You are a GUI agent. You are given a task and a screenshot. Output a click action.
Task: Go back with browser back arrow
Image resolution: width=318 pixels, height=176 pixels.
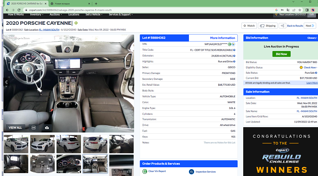coord(7,10)
